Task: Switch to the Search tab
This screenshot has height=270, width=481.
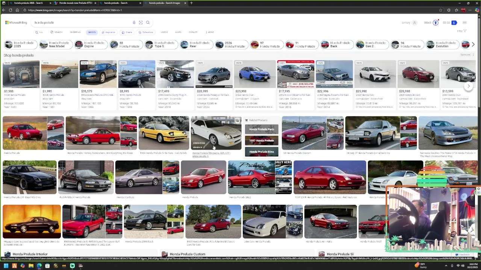Action: click(x=57, y=32)
